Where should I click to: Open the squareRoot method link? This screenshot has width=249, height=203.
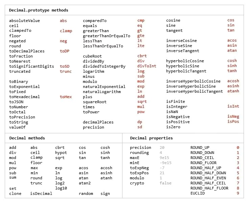94,102
